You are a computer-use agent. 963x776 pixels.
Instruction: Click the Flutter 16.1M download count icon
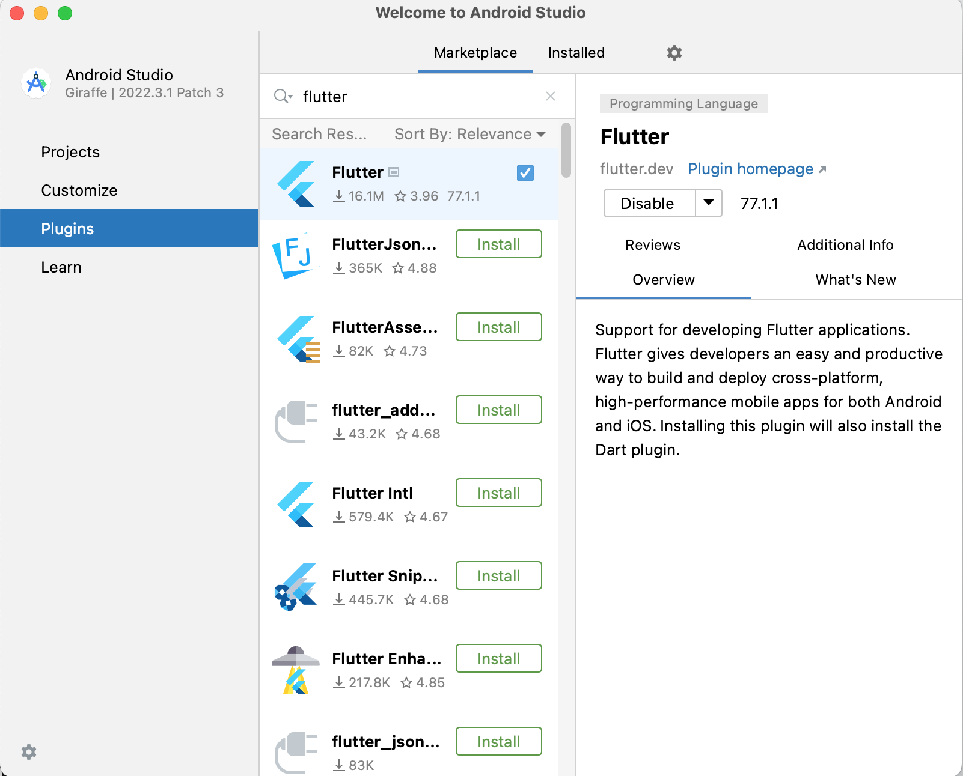(x=340, y=196)
